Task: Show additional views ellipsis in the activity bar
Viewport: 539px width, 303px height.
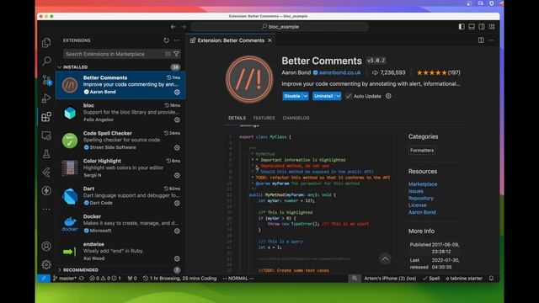Action: (x=46, y=209)
